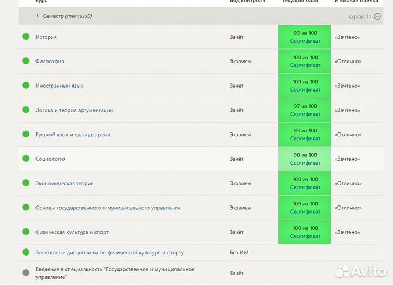Open Русский язык и культура речи course
Screen dimensions: 393x285
click(73, 135)
